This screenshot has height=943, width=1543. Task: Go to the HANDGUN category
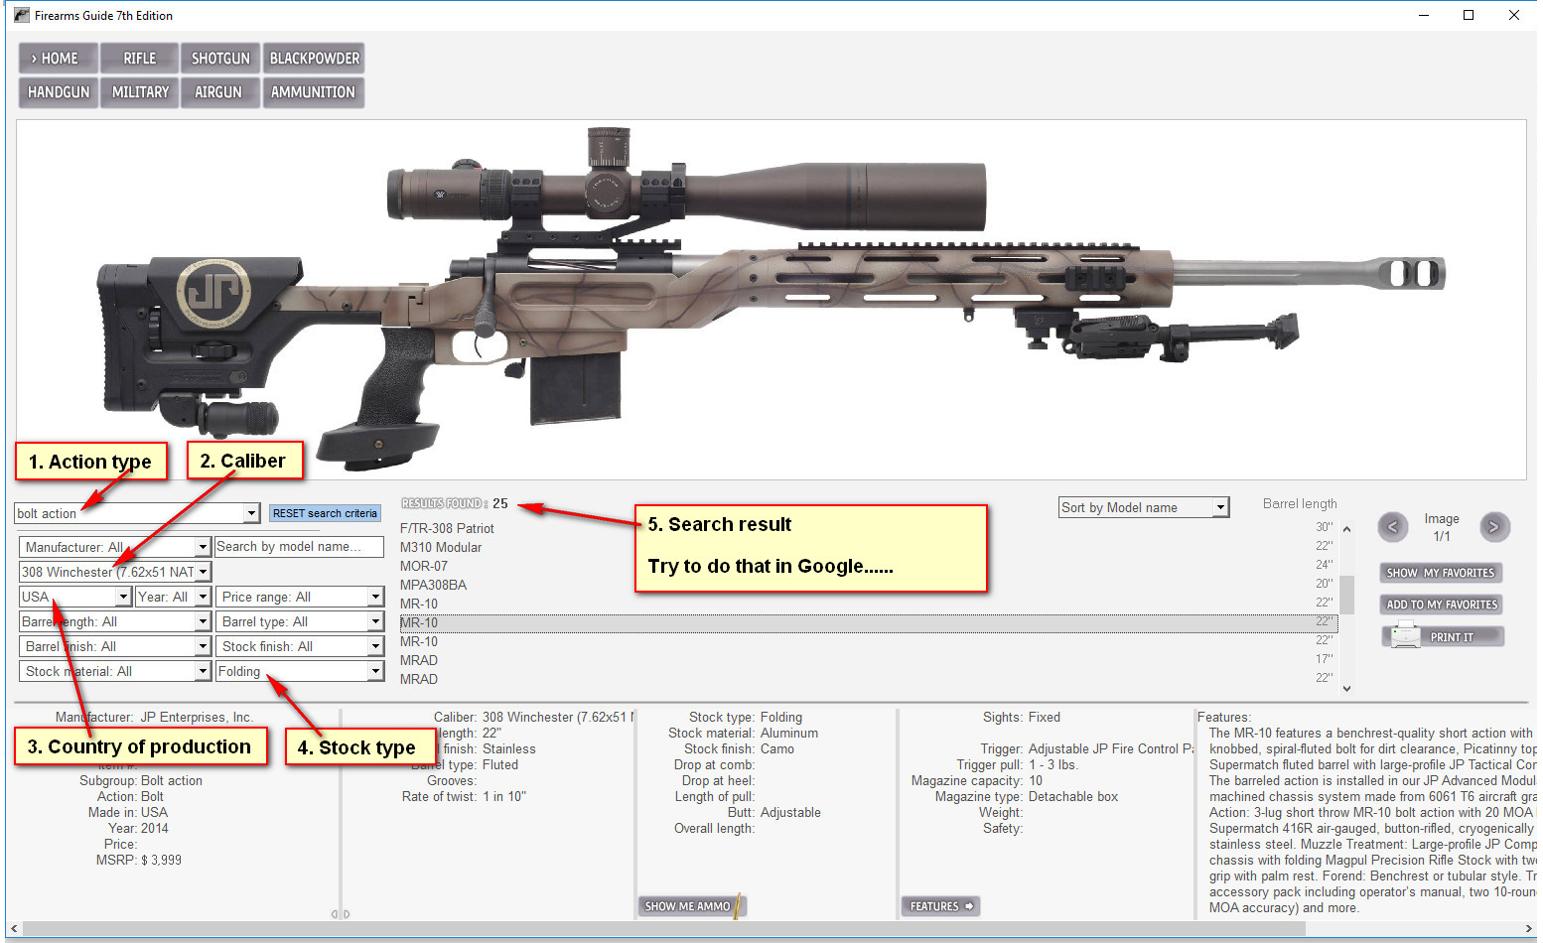[59, 92]
